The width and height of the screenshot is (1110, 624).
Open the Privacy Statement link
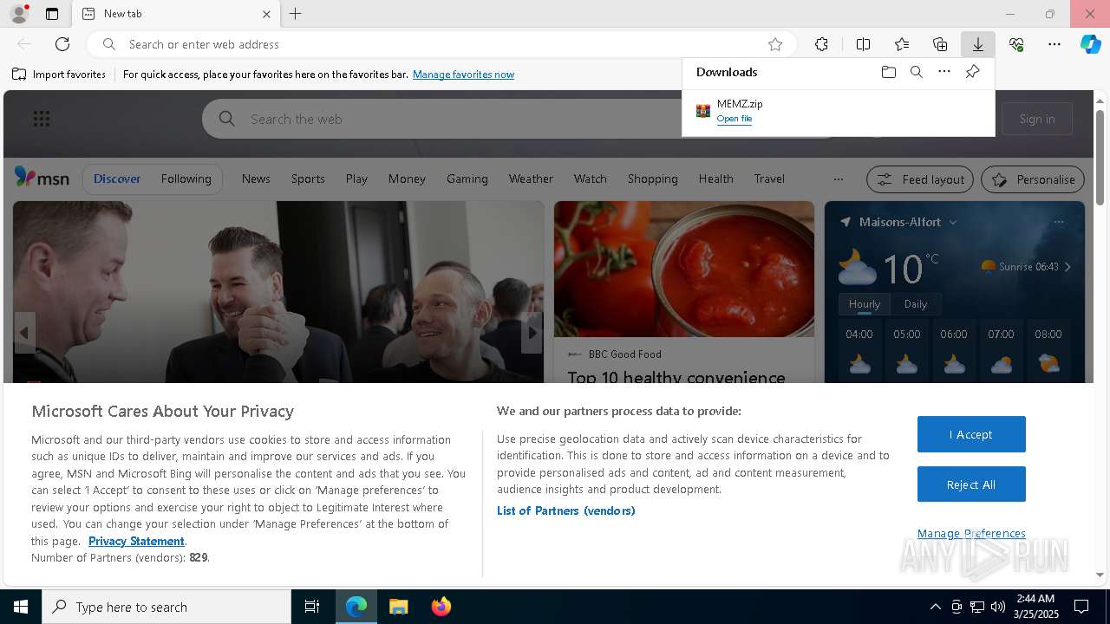(x=136, y=541)
